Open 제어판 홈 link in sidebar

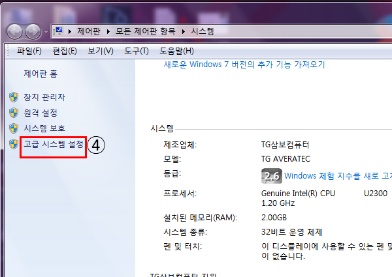click(41, 74)
